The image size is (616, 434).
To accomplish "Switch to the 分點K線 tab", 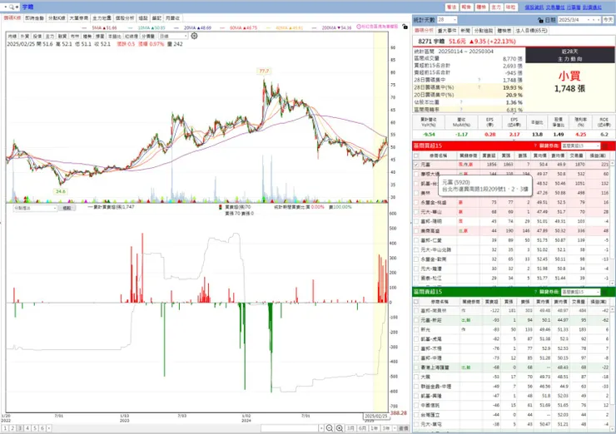I will tap(57, 18).
